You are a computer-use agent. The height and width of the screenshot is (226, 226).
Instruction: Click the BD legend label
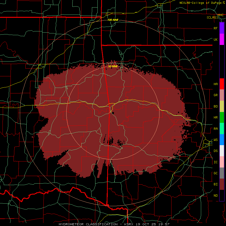click(x=216, y=106)
